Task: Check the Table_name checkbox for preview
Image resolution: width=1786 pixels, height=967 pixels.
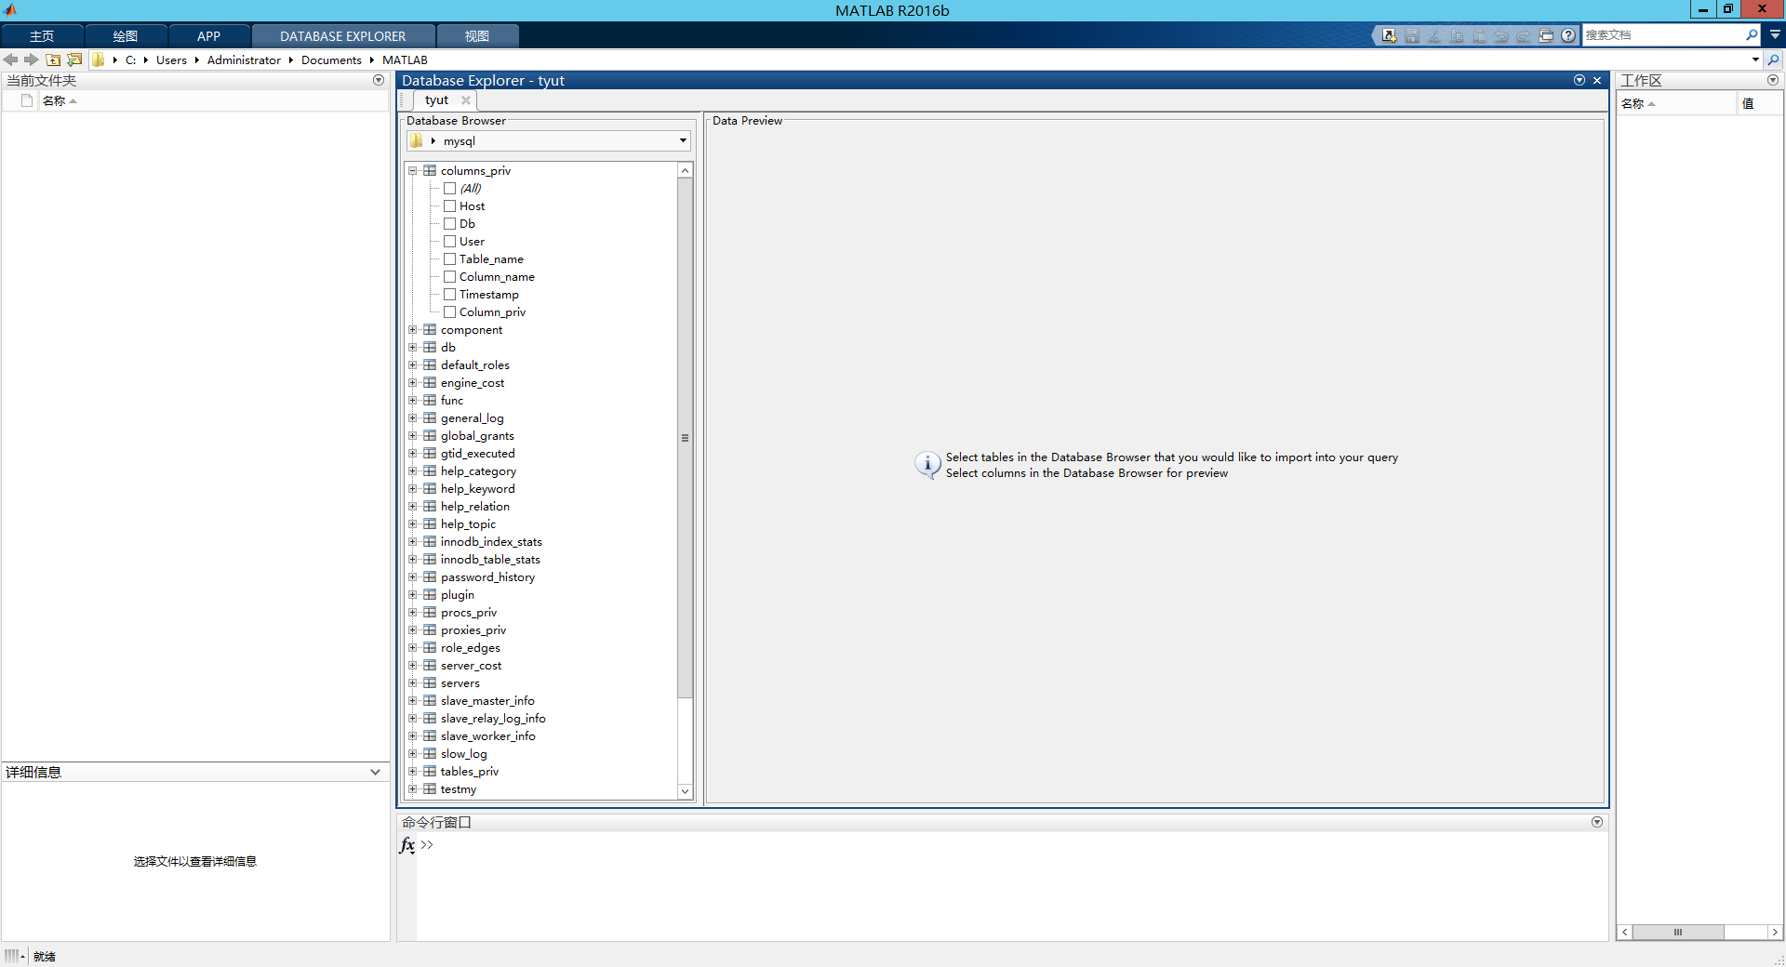Action: (449, 258)
